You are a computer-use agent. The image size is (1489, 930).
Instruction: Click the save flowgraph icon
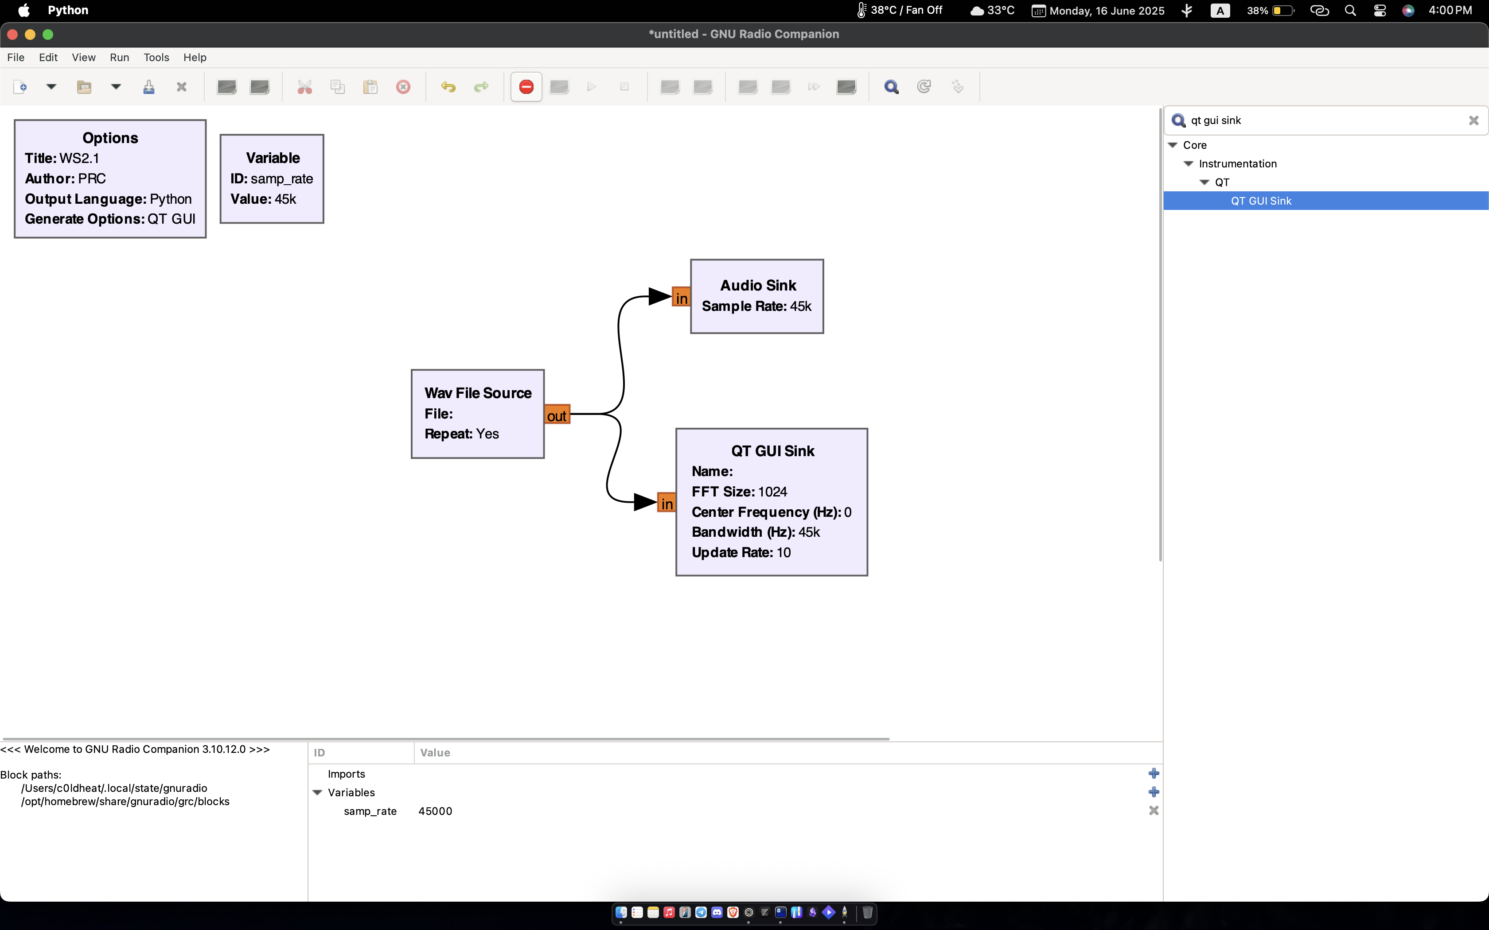tap(148, 87)
